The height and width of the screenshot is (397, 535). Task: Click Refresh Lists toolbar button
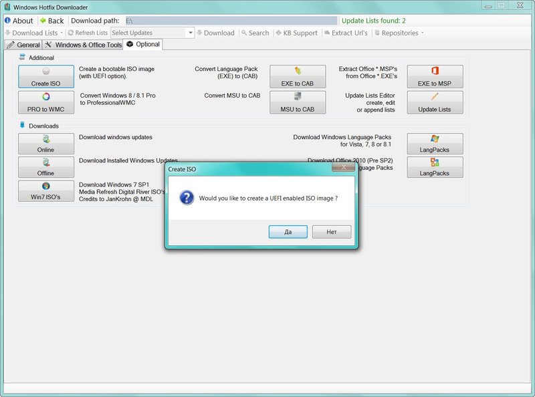[88, 33]
